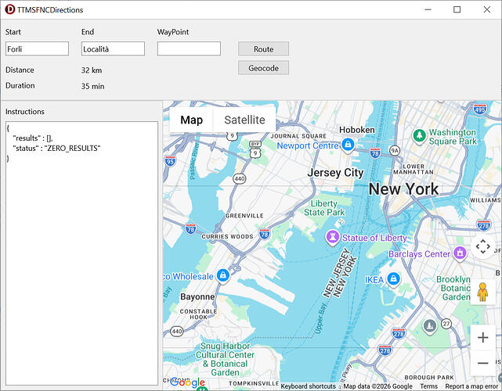The image size is (502, 391).
Task: Click the Constable Hook label
Action: click(x=198, y=314)
